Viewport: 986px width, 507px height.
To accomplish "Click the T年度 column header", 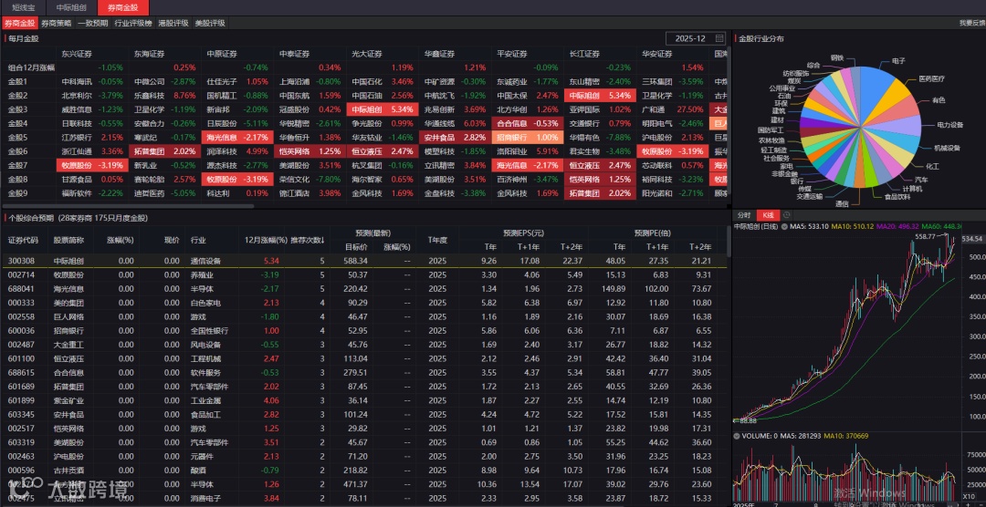I will (437, 240).
